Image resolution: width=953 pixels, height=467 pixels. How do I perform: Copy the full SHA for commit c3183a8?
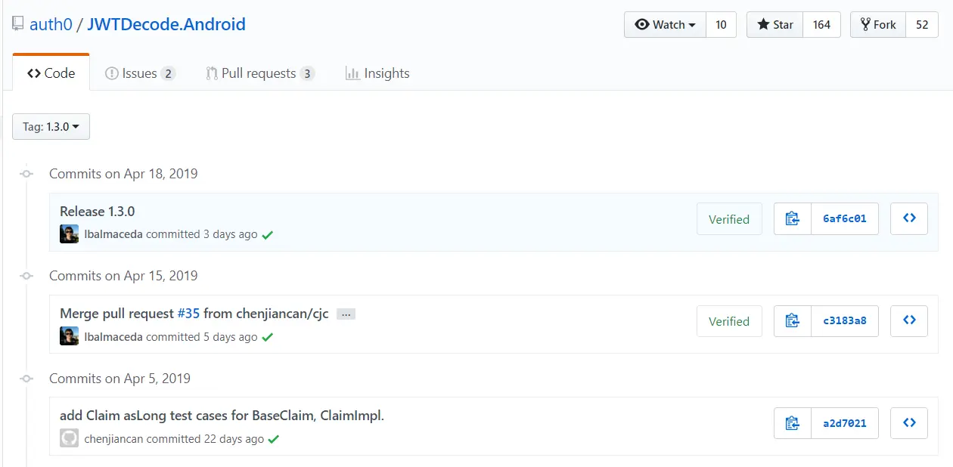[x=793, y=321]
